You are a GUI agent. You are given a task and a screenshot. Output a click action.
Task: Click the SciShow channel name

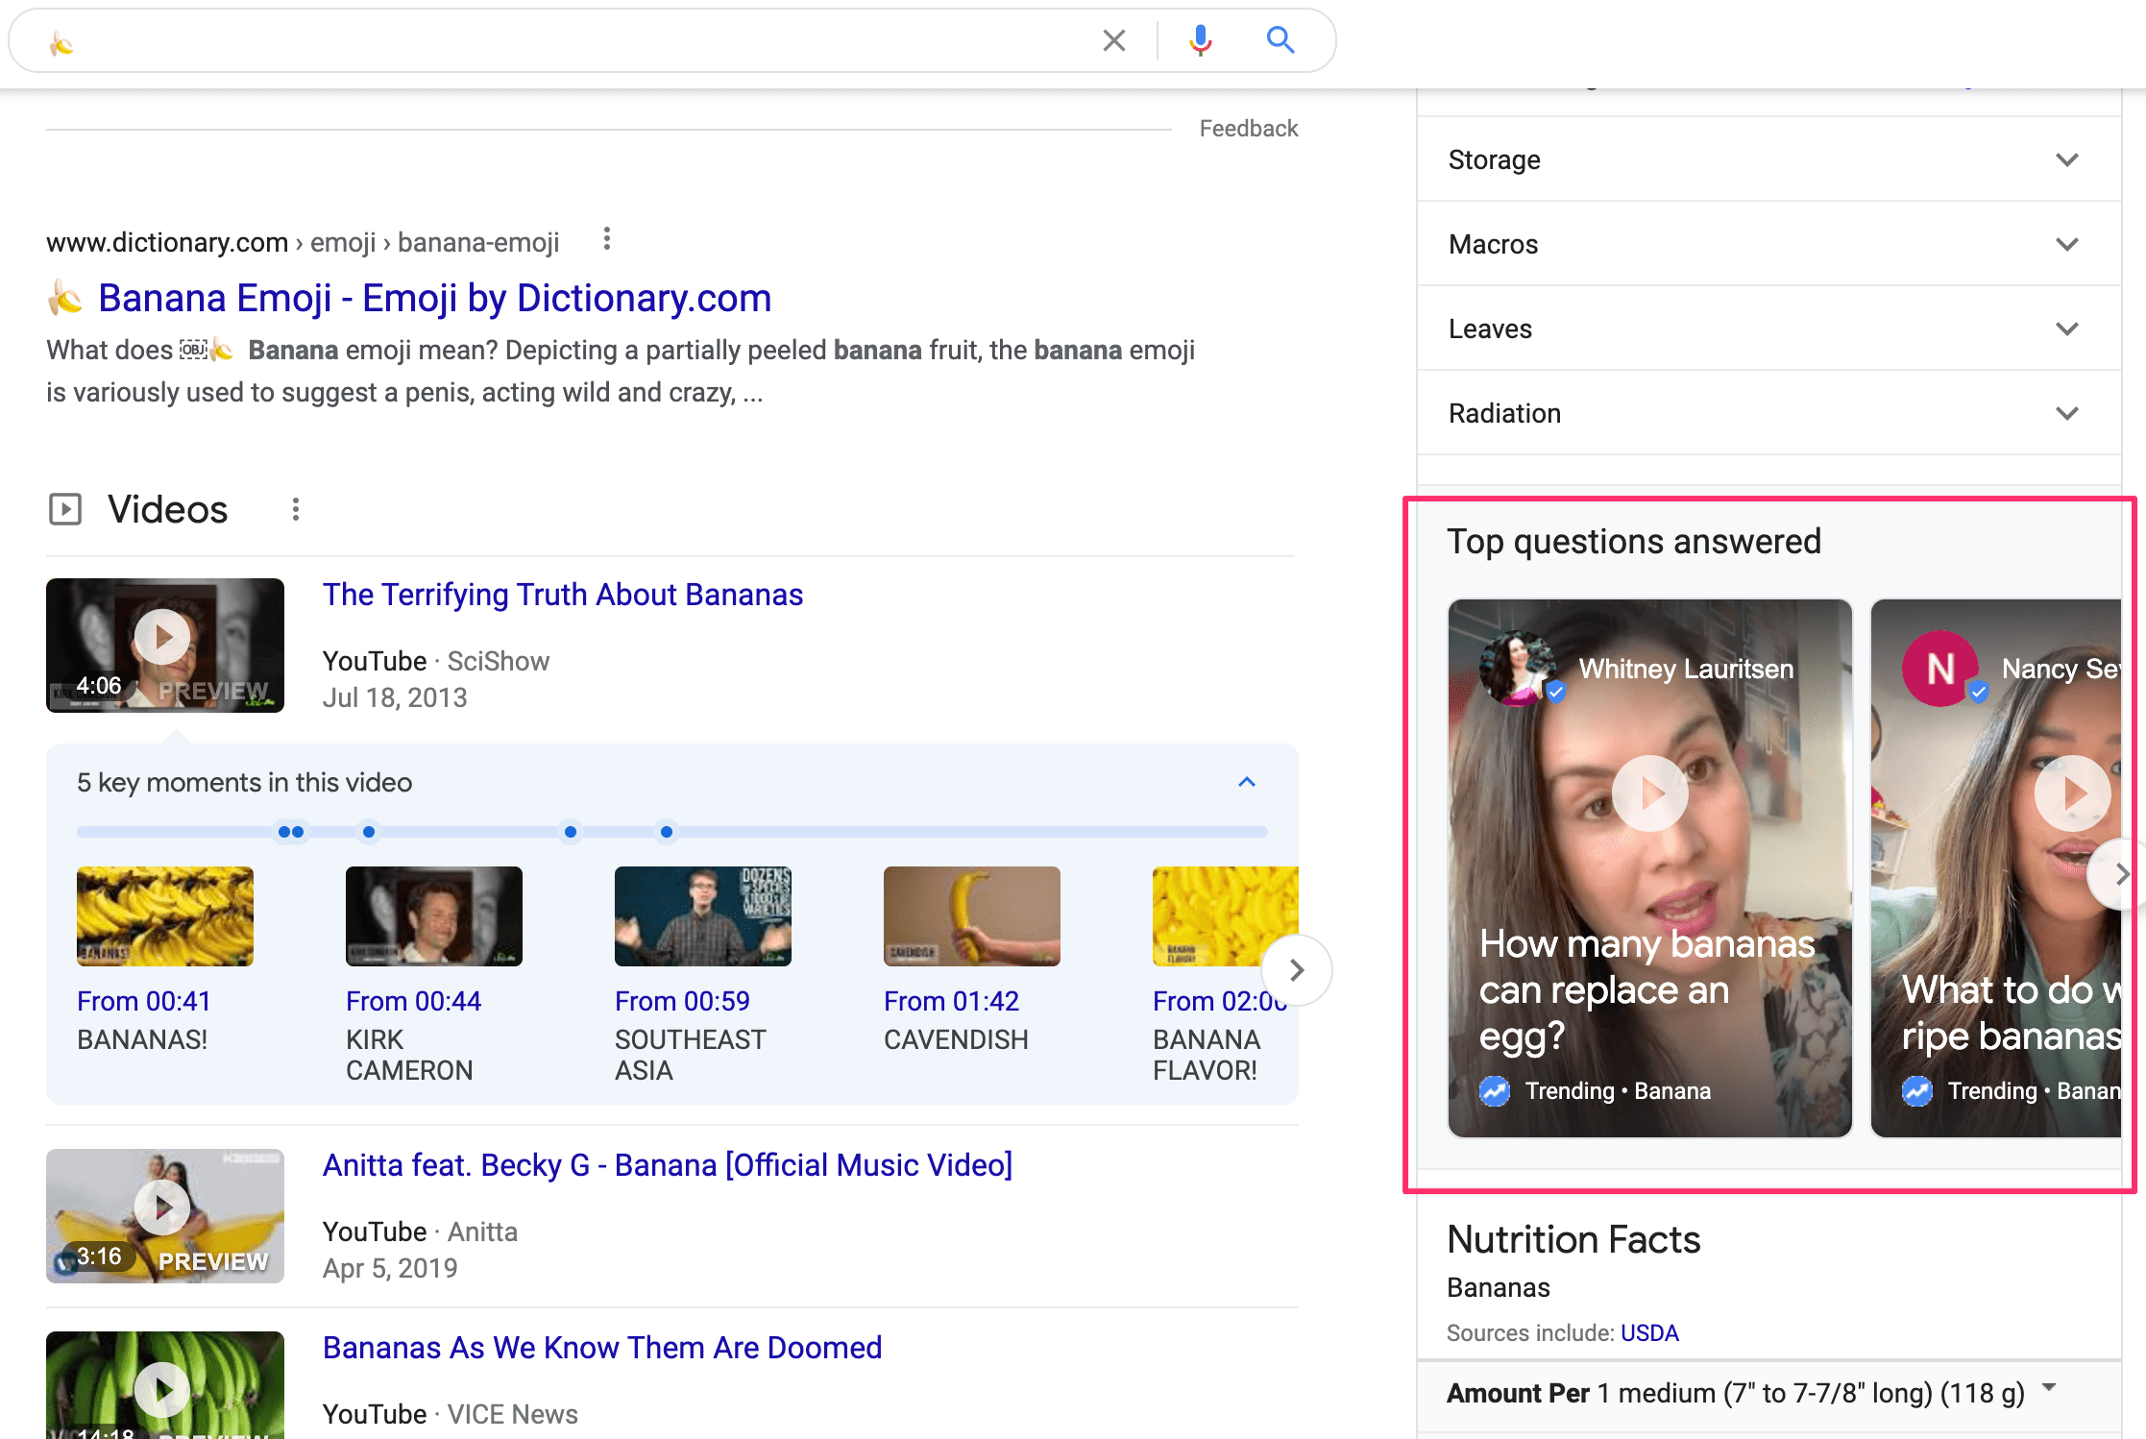click(x=499, y=662)
